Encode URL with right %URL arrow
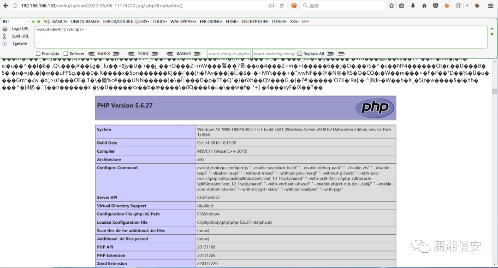498x268 pixels. tap(155, 54)
